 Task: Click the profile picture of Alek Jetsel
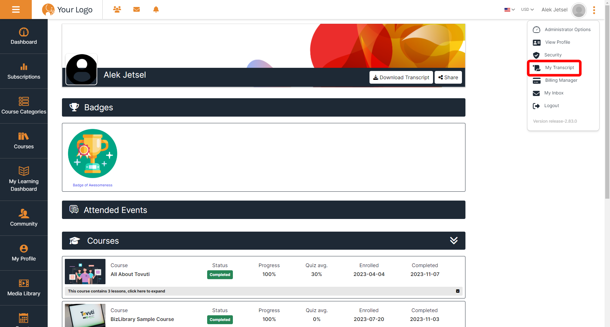81,69
